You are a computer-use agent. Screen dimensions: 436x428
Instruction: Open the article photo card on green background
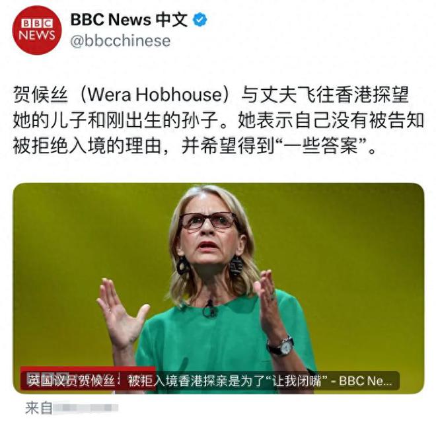[219, 288]
